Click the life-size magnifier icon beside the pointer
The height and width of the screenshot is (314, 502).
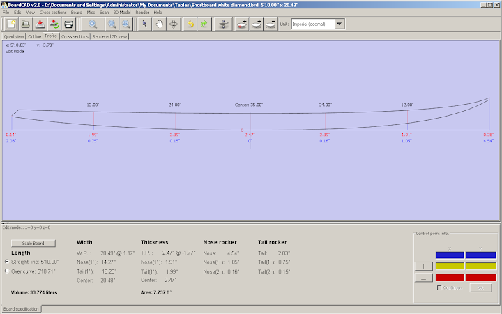tap(126, 24)
